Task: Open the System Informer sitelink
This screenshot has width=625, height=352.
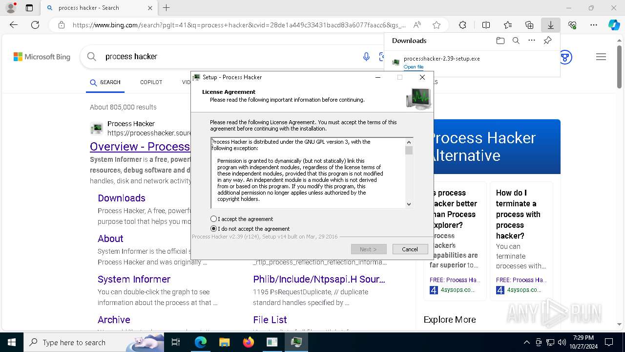Action: (x=134, y=279)
